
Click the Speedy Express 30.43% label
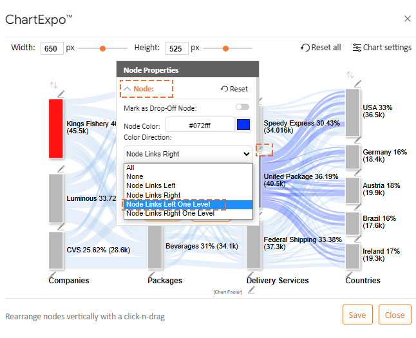pyautogui.click(x=301, y=127)
